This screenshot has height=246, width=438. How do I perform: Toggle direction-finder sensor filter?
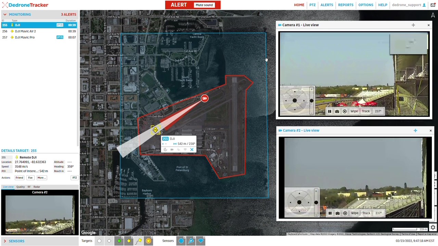(191, 241)
